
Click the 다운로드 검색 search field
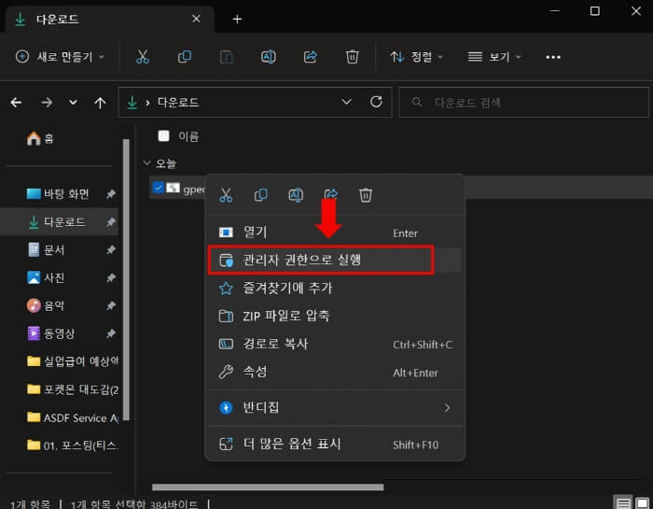(x=524, y=102)
